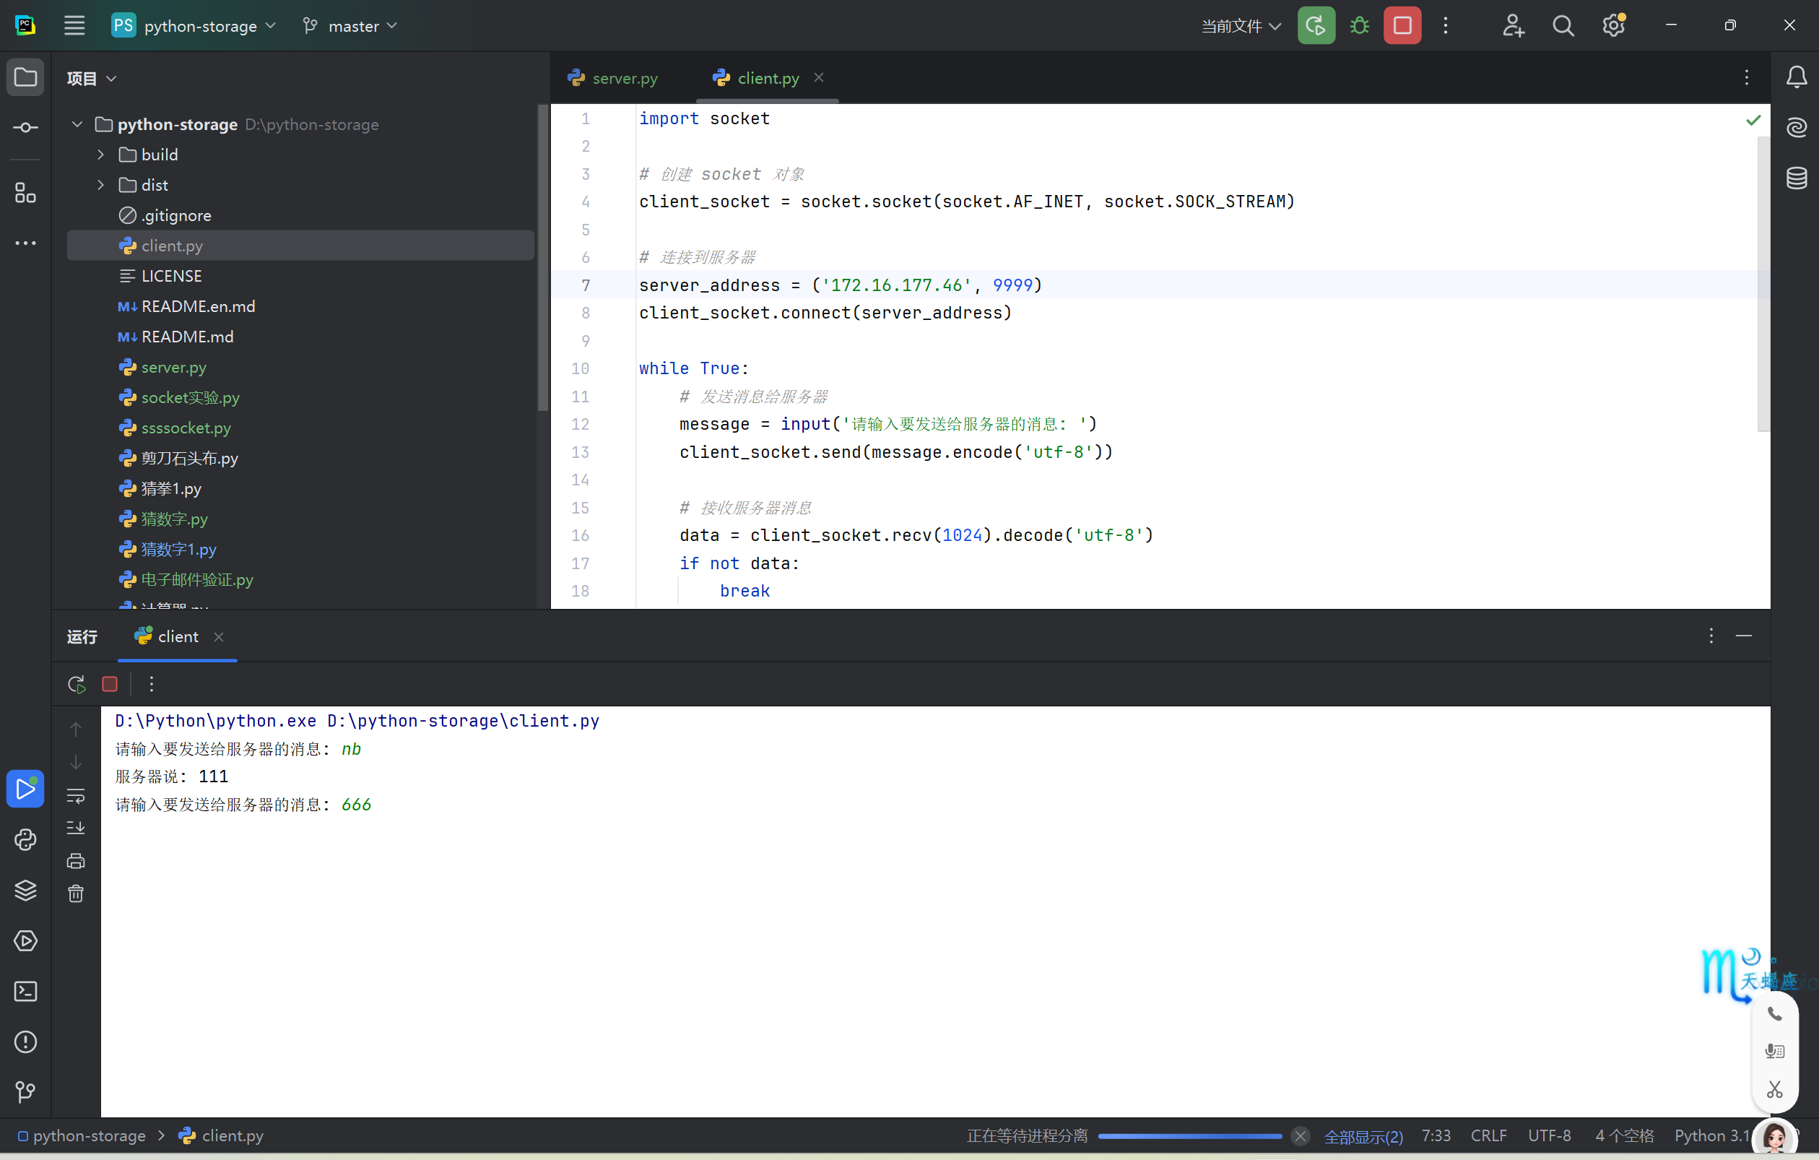Expand the build folder
Image resolution: width=1819 pixels, height=1160 pixels.
pyautogui.click(x=100, y=155)
